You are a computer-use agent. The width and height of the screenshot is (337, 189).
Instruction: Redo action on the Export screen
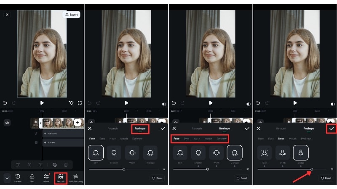pos(13,103)
